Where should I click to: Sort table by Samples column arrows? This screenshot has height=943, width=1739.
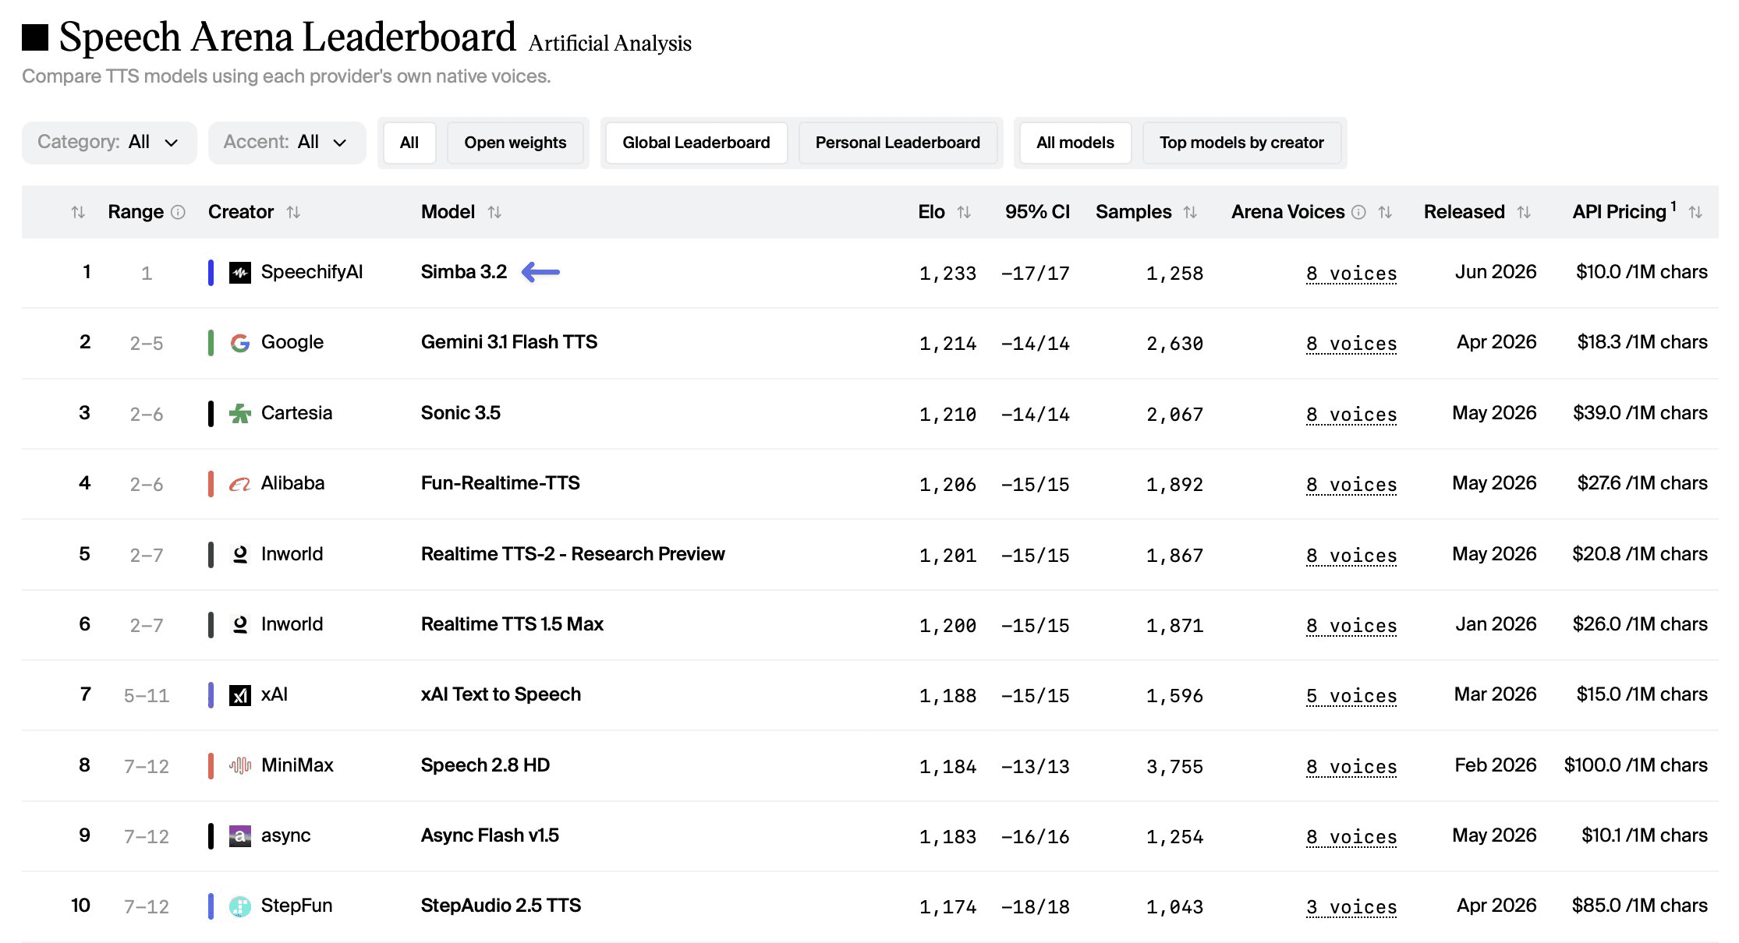click(1190, 212)
